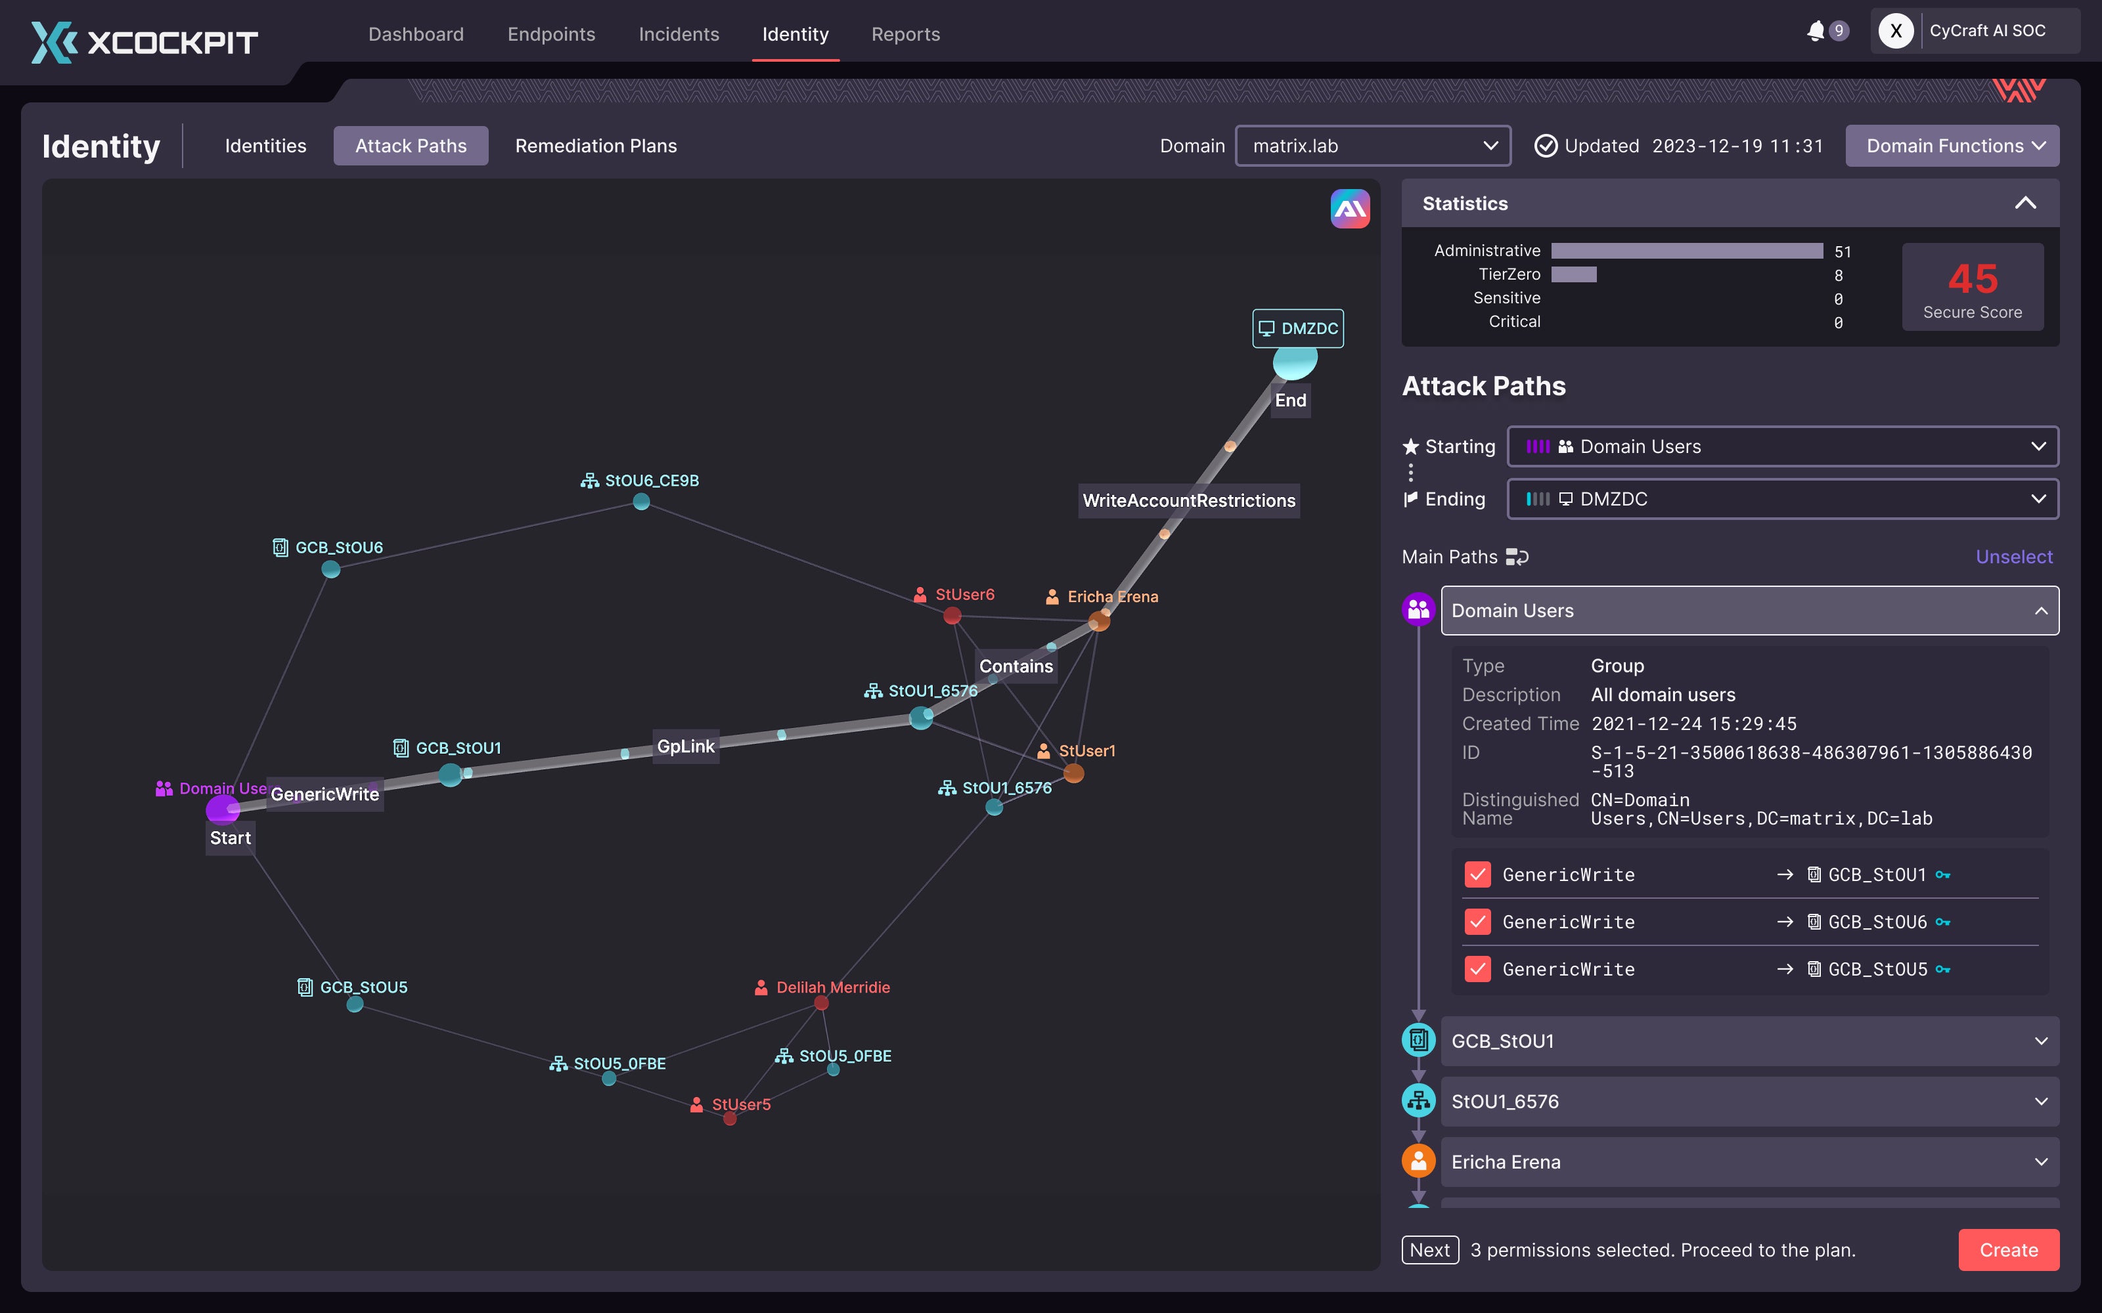Viewport: 2102px width, 1313px height.
Task: Expand the GCB_StOU1 path item
Action: 1749,1041
